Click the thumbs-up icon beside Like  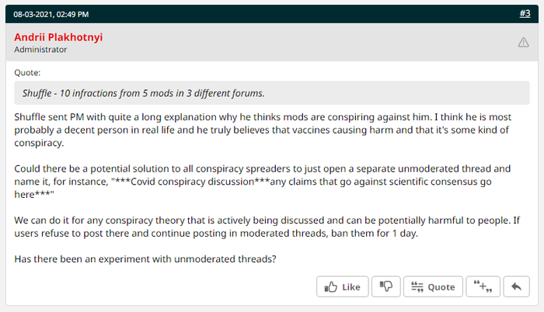click(x=330, y=286)
